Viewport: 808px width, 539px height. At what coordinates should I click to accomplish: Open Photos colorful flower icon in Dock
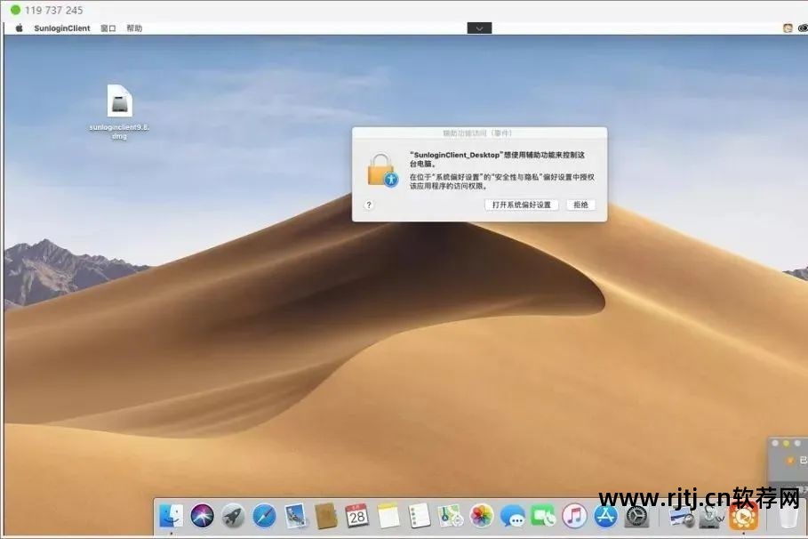[x=482, y=515]
